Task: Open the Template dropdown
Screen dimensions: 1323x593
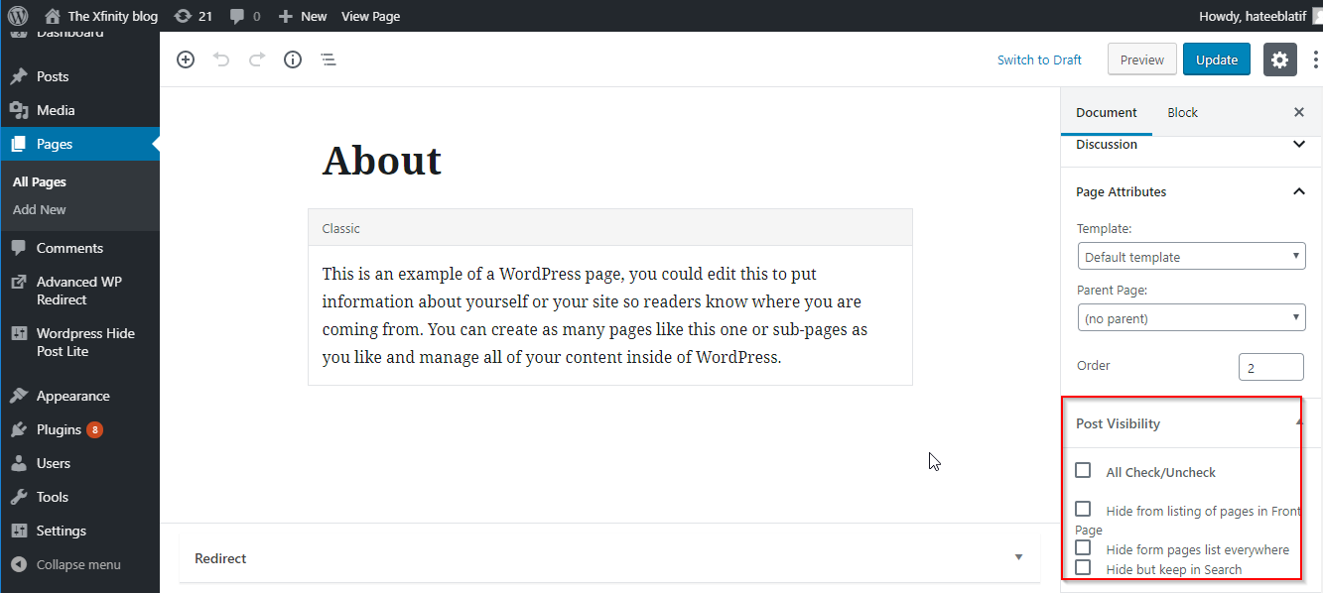Action: point(1191,257)
